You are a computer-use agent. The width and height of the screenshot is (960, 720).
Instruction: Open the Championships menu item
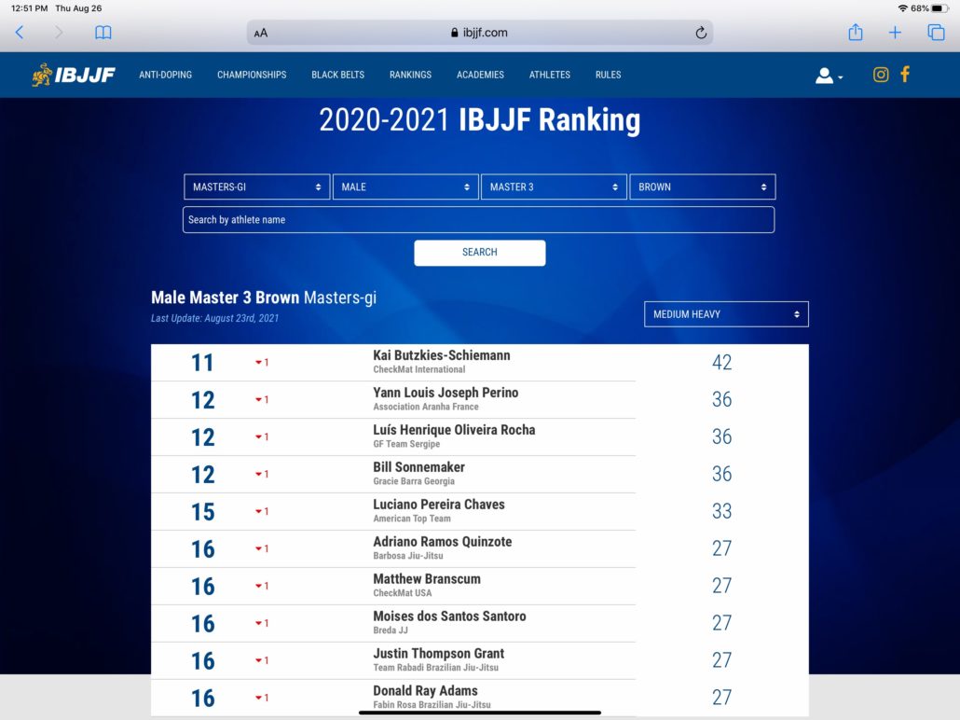pyautogui.click(x=252, y=75)
